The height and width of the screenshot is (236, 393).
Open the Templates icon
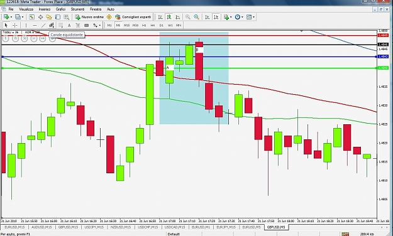pos(249,17)
